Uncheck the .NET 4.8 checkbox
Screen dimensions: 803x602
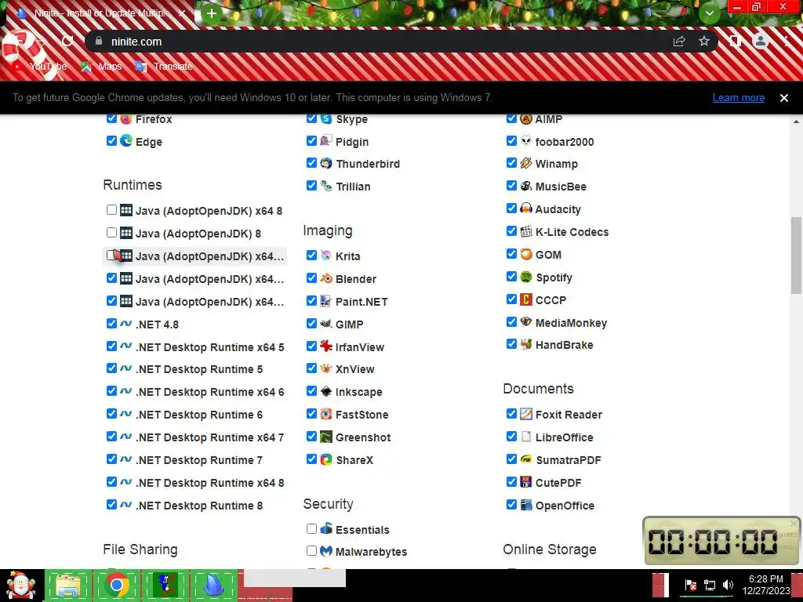pyautogui.click(x=111, y=324)
